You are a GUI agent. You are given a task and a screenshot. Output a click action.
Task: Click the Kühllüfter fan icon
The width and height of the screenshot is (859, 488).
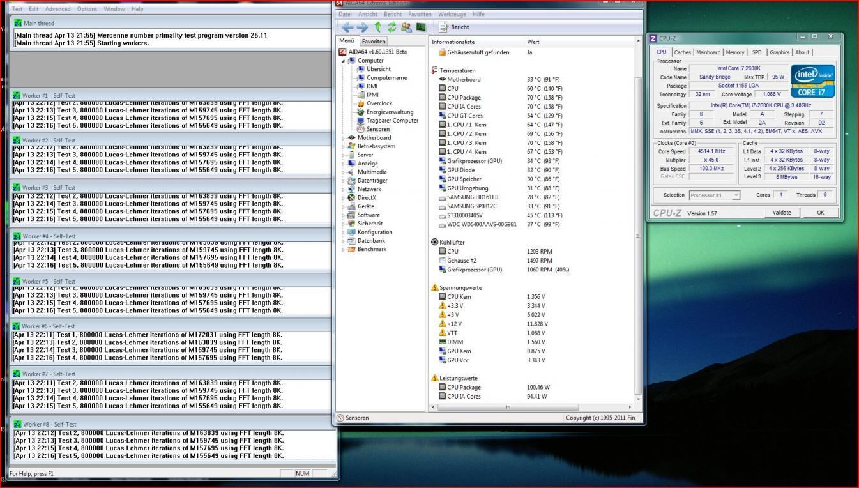[x=435, y=242]
